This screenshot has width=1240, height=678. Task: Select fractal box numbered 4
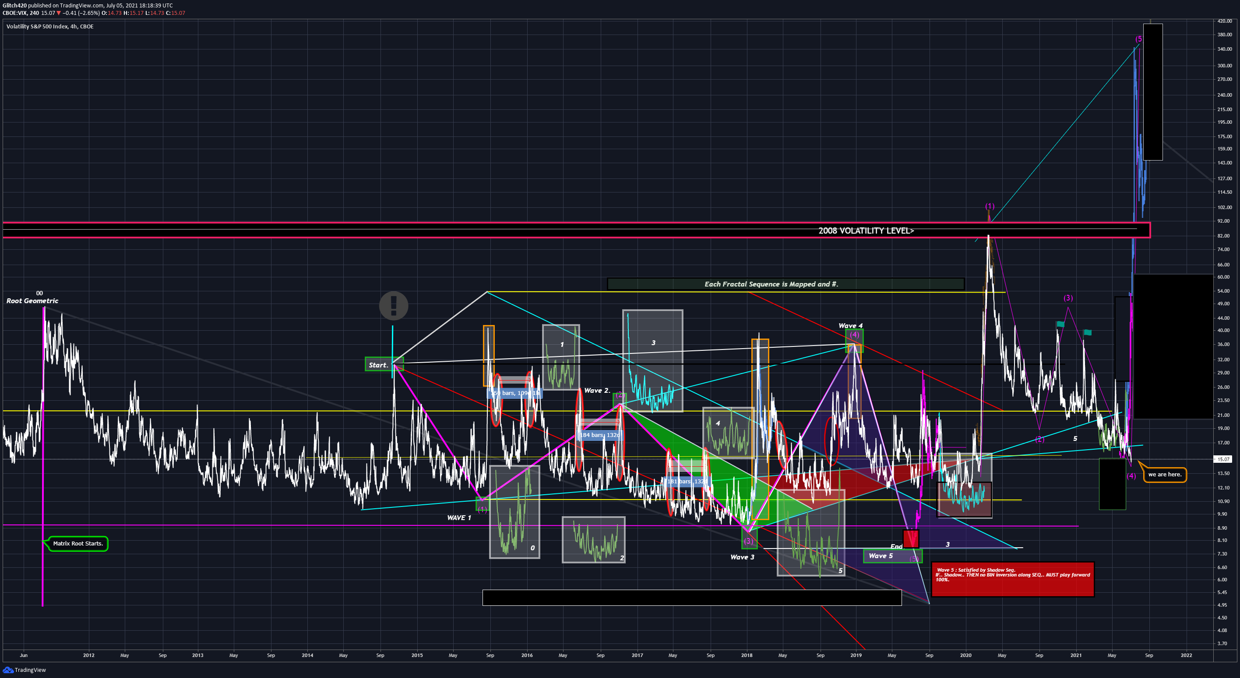coord(728,433)
